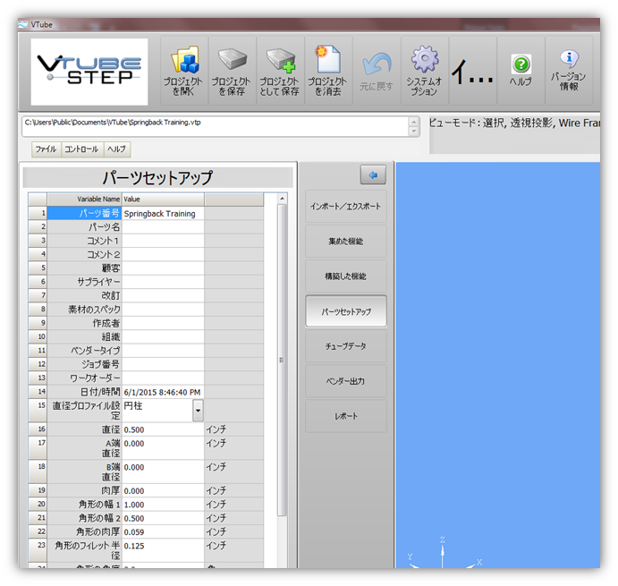Switch to チューブデータ panel
This screenshot has width=618, height=586.
[346, 346]
